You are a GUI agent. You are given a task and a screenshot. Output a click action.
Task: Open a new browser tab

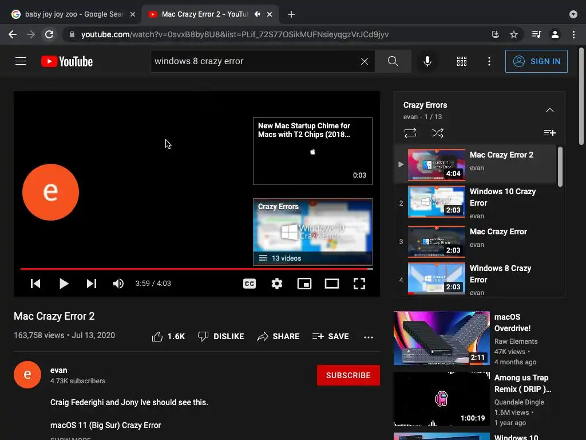click(291, 14)
